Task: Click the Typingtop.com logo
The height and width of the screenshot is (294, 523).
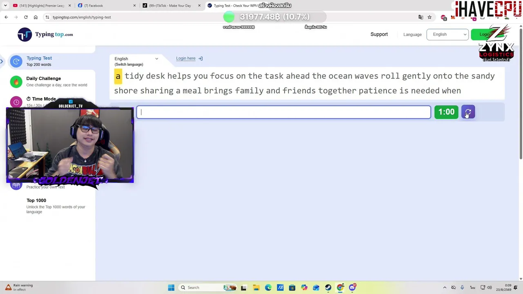Action: pyautogui.click(x=45, y=35)
